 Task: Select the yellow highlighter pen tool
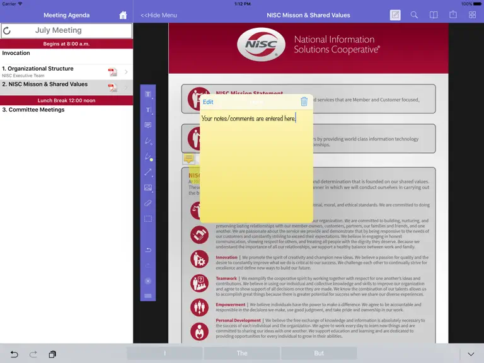[x=149, y=156]
